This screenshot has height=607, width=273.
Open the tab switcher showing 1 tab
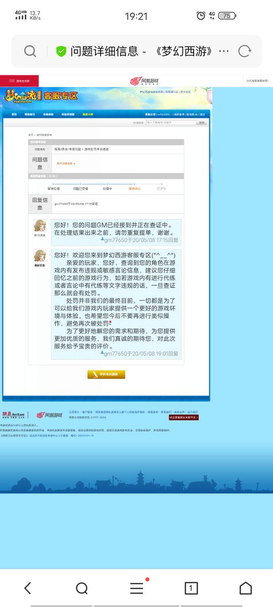[x=191, y=588]
